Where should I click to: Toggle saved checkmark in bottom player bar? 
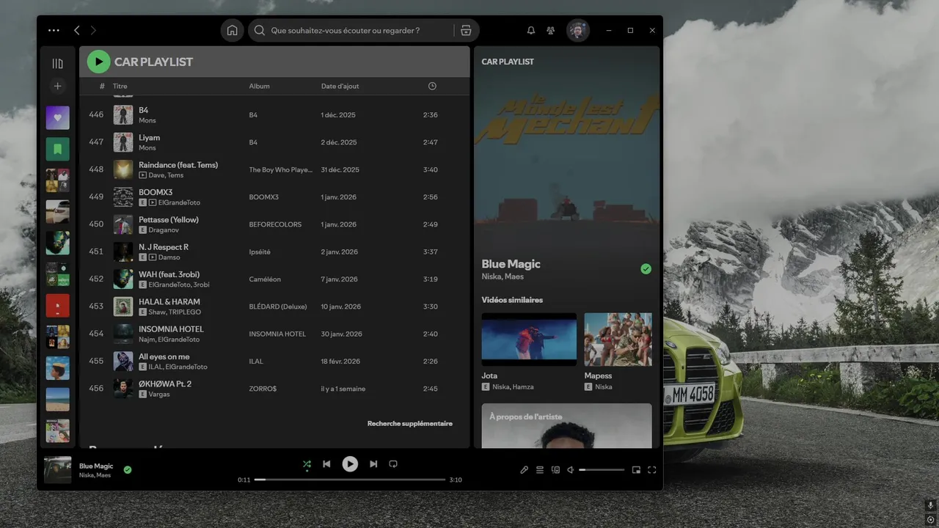[128, 469]
